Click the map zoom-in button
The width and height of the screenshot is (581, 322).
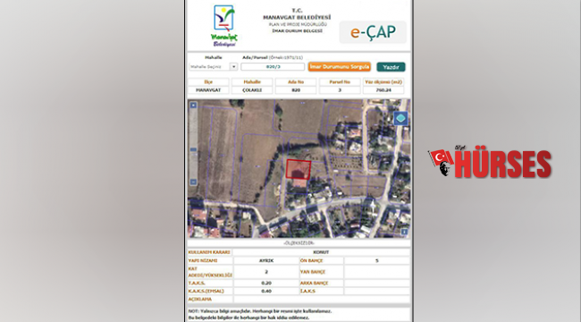(x=193, y=106)
